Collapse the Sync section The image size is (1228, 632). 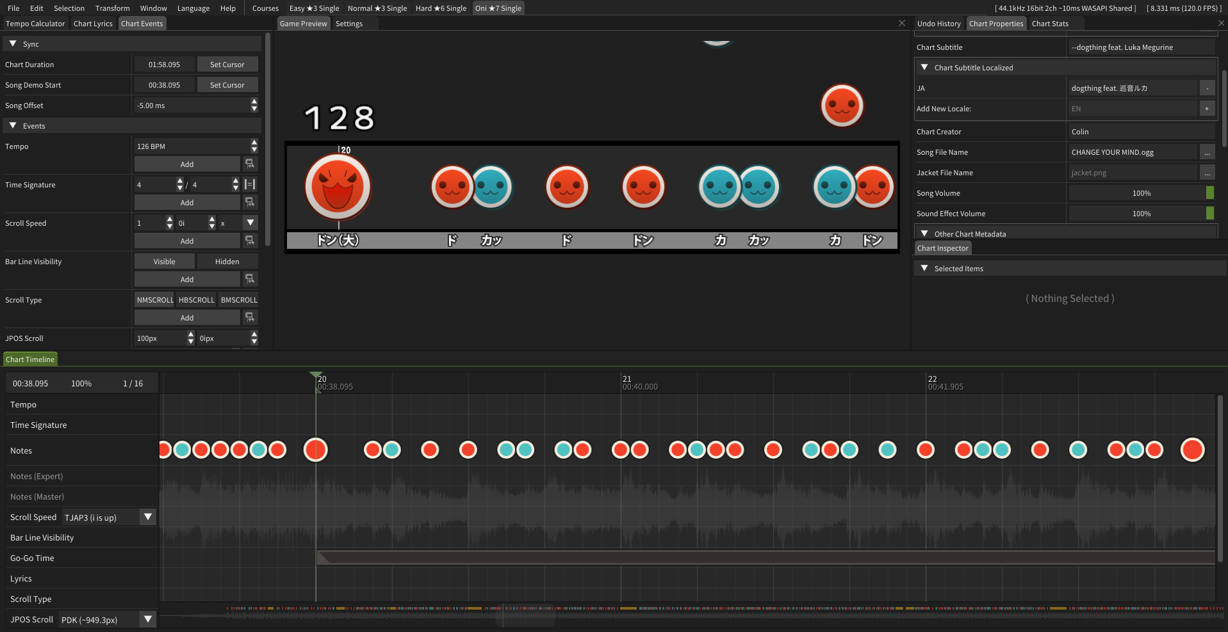13,43
